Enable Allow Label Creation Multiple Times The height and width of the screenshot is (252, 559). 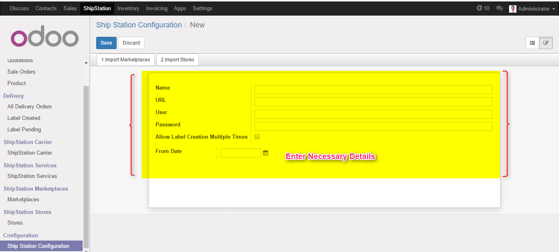pyautogui.click(x=257, y=137)
